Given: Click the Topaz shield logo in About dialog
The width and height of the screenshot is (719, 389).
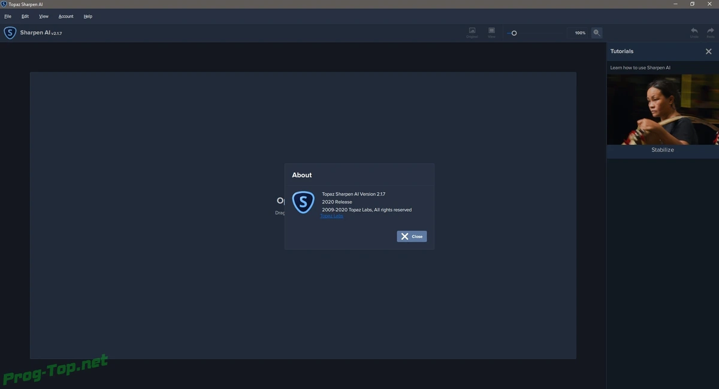Looking at the screenshot, I should (303, 202).
